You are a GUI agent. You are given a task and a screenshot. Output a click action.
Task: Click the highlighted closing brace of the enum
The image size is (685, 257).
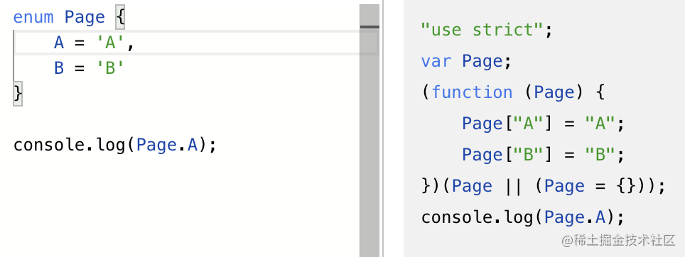18,93
